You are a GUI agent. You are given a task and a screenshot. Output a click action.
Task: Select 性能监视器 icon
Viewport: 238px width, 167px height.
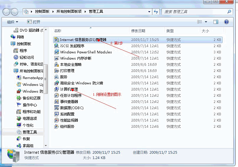click(56, 120)
